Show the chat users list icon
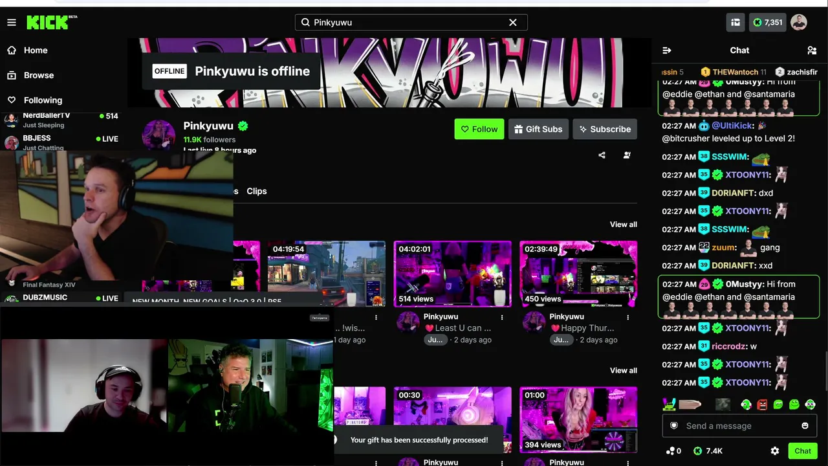This screenshot has height=466, width=828. pos(812,50)
